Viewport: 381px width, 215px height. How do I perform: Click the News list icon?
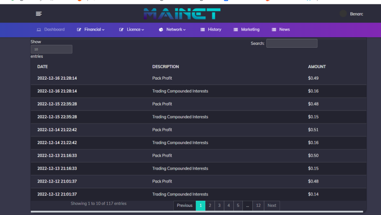[x=274, y=30]
